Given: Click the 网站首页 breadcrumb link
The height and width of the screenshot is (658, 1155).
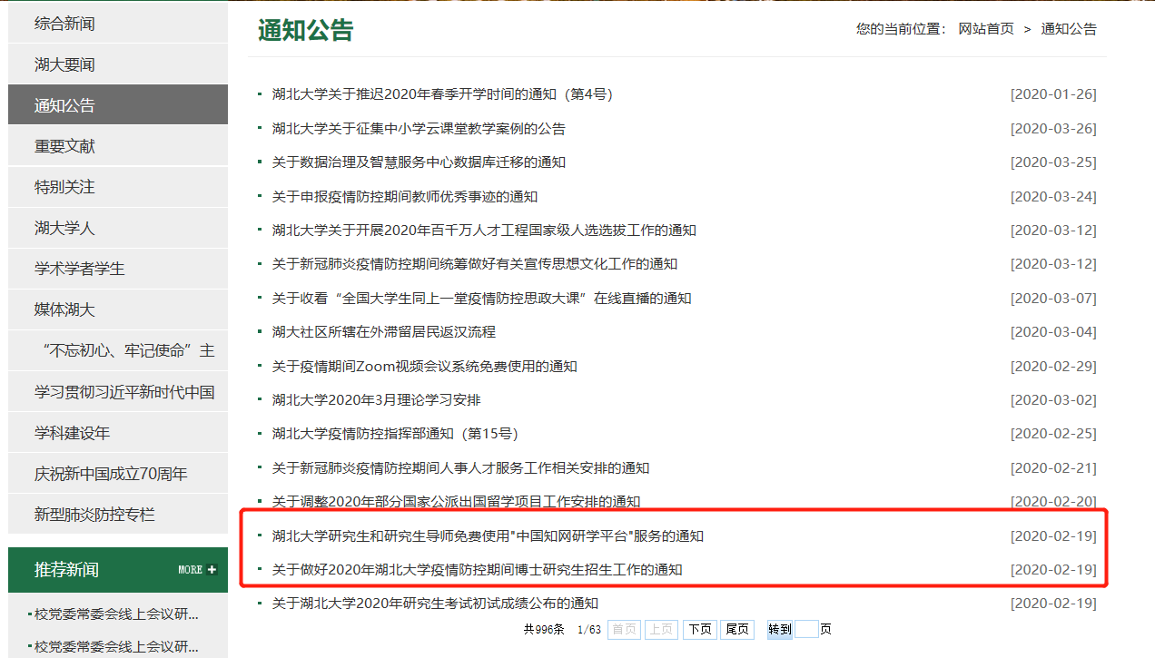Looking at the screenshot, I should (986, 29).
